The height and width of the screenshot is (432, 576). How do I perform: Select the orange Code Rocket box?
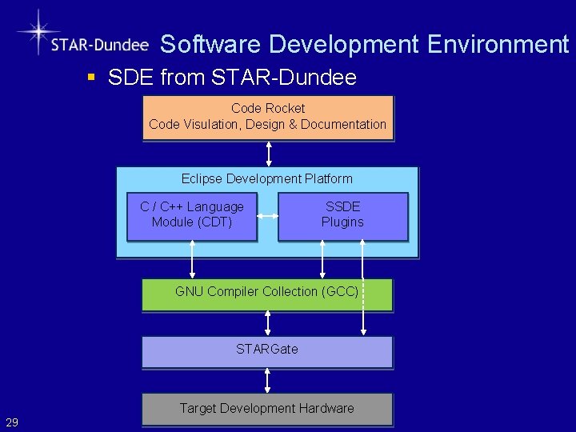click(268, 118)
